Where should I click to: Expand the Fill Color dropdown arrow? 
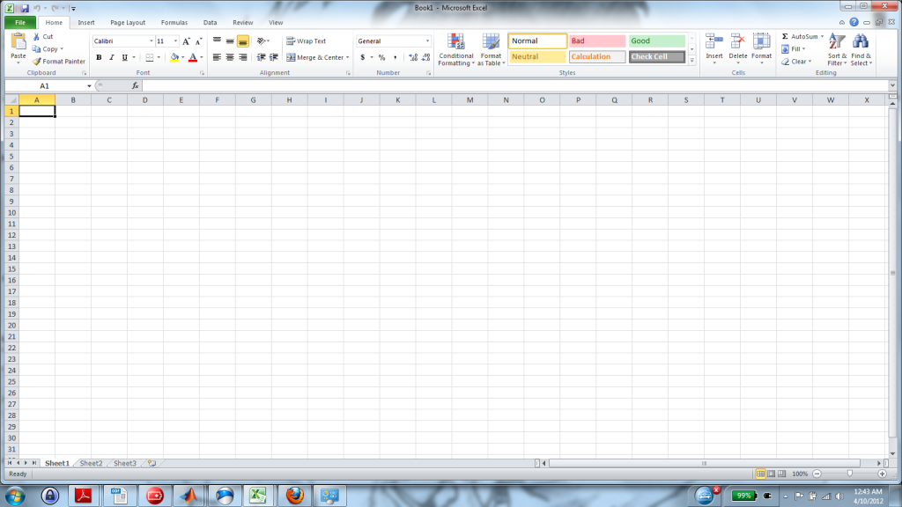(x=183, y=57)
